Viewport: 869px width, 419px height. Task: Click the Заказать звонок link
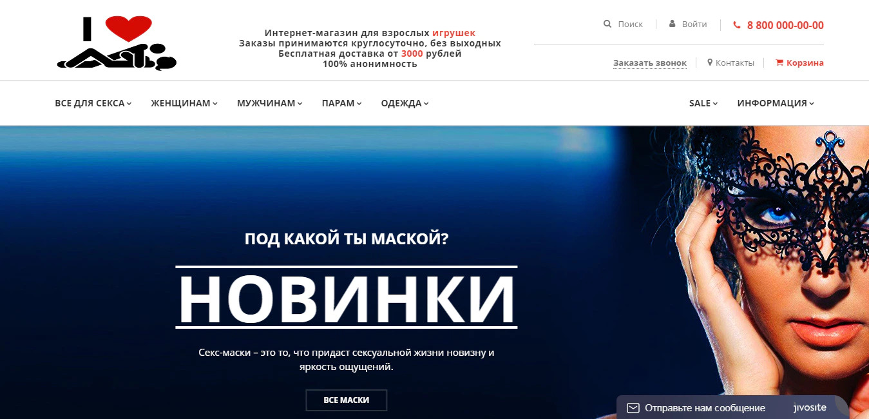click(650, 63)
